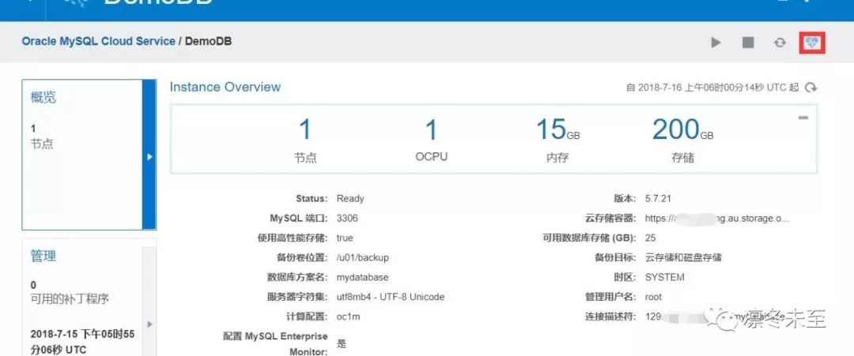Expand the 管理 tile arrow

(x=149, y=324)
